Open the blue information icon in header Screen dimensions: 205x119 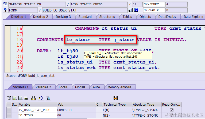[x=136, y=10]
